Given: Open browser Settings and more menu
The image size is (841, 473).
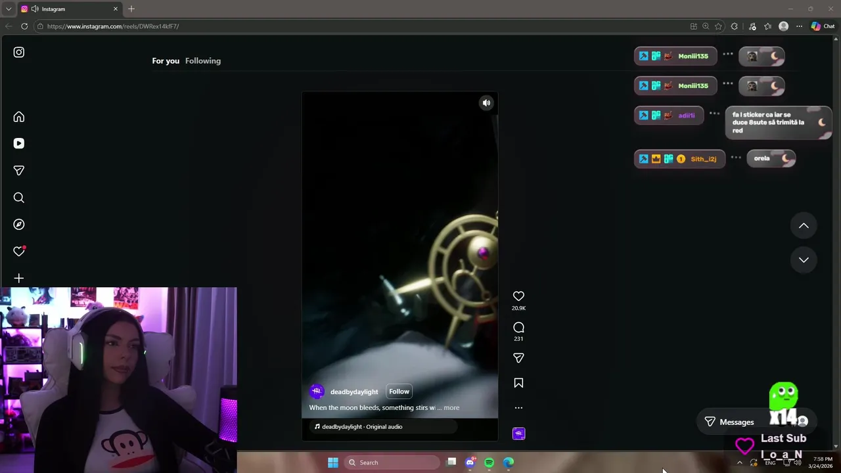Looking at the screenshot, I should point(799,26).
